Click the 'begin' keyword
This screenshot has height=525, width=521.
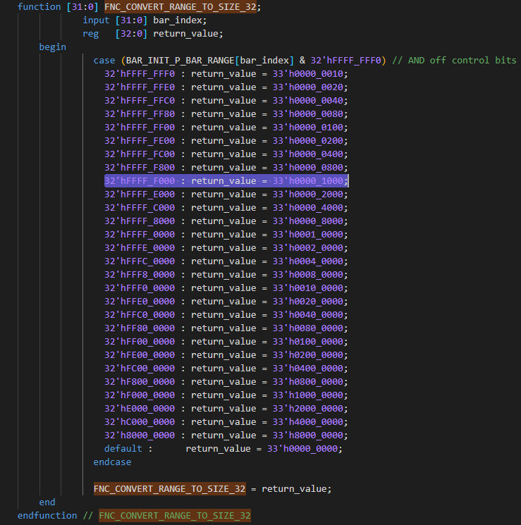coord(53,47)
